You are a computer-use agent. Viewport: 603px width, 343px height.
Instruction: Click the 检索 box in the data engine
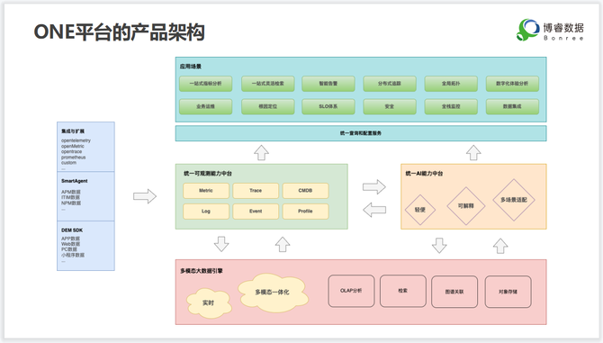402,291
